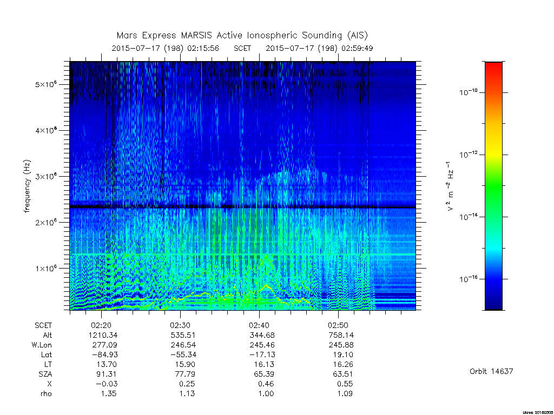Click the SZA row label
Viewport: 554px width, 415px height.
pos(45,374)
